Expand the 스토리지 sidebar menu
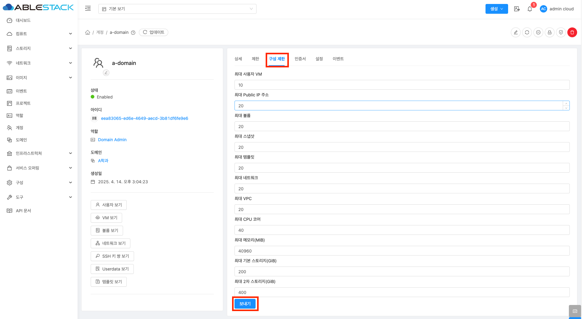Image resolution: width=582 pixels, height=319 pixels. pyautogui.click(x=39, y=48)
